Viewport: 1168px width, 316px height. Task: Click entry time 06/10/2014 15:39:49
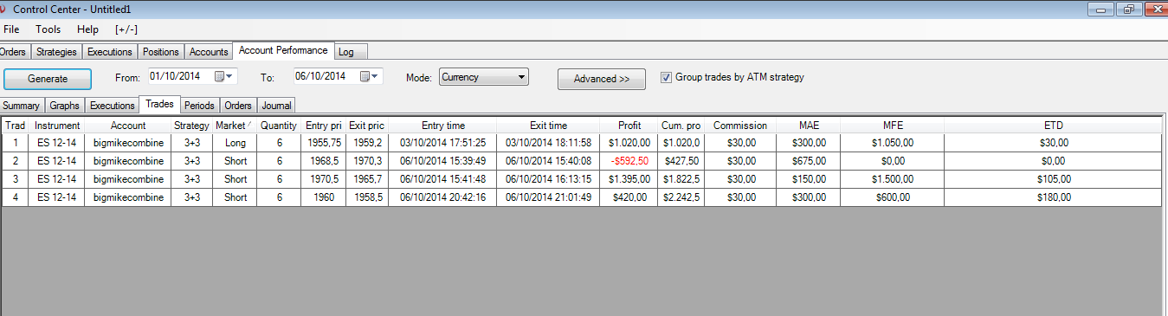pos(442,161)
